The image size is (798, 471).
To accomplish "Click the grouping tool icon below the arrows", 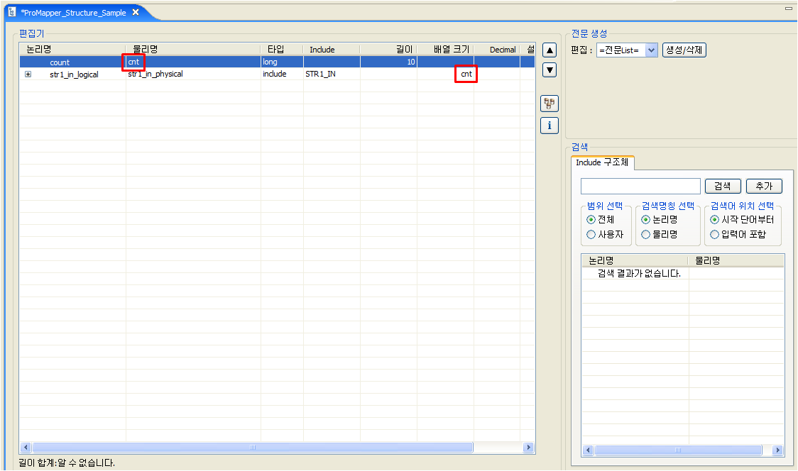I will (x=549, y=103).
